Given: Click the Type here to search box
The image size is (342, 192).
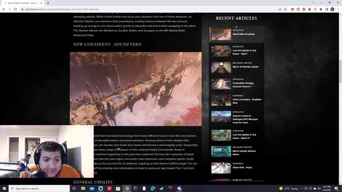Looking at the screenshot, I should tap(39, 188).
